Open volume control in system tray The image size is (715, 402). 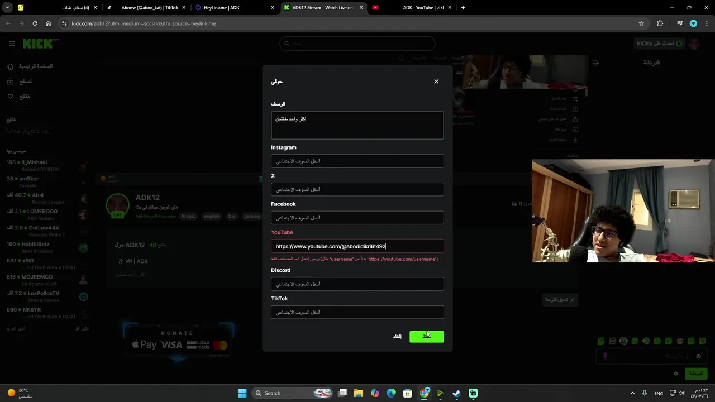681,393
